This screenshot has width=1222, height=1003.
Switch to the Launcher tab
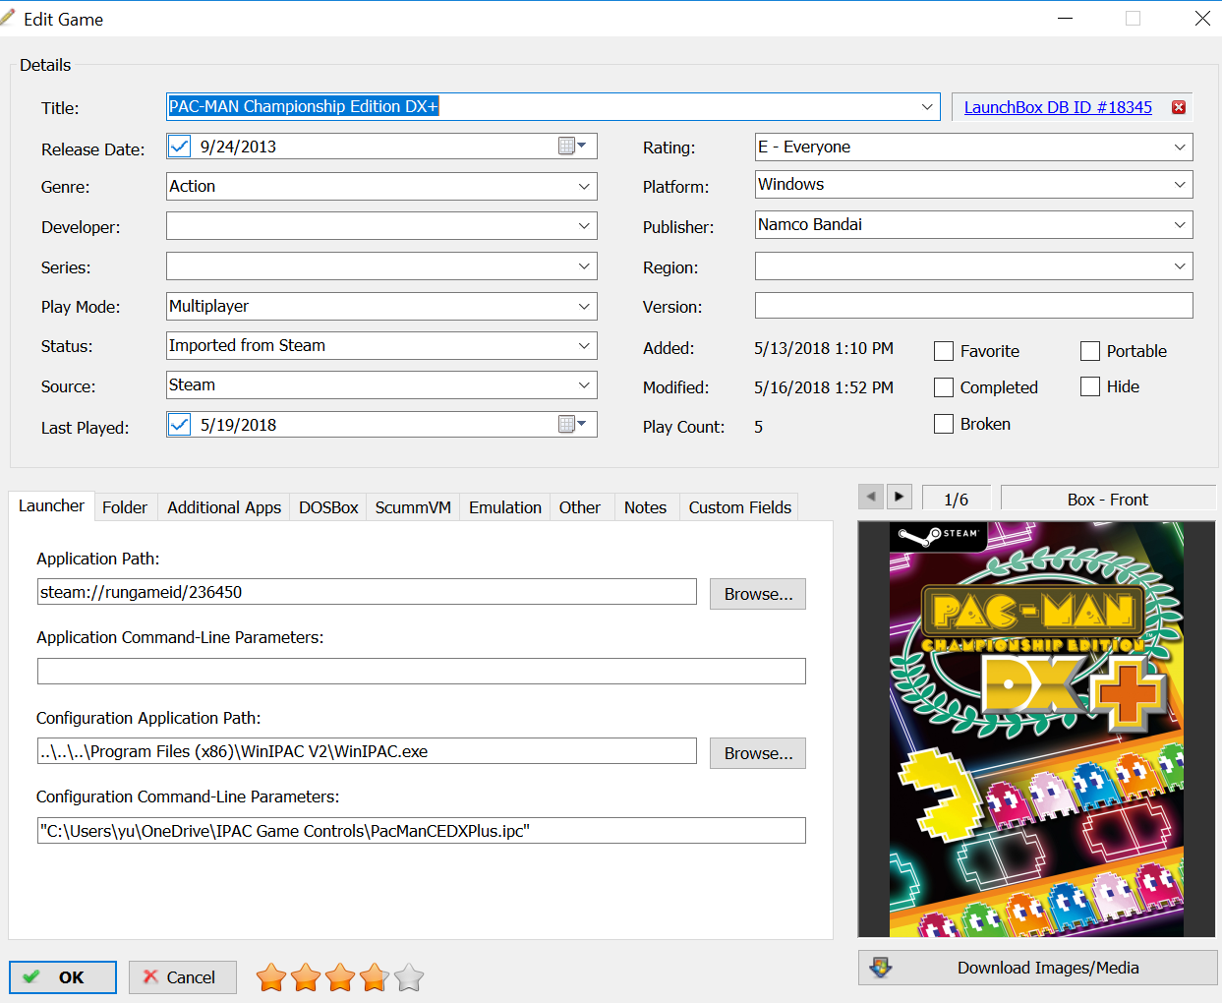pyautogui.click(x=51, y=505)
